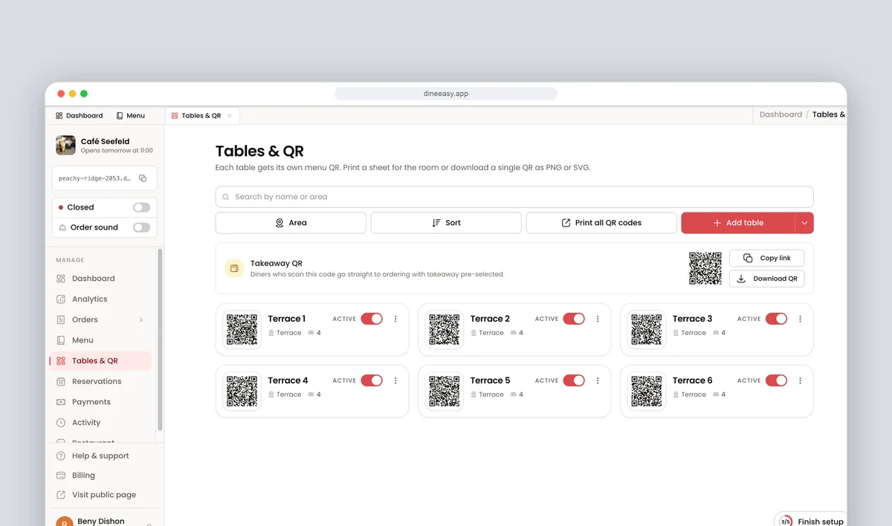The height and width of the screenshot is (526, 892).
Task: Click the search magnifier icon
Action: (226, 197)
